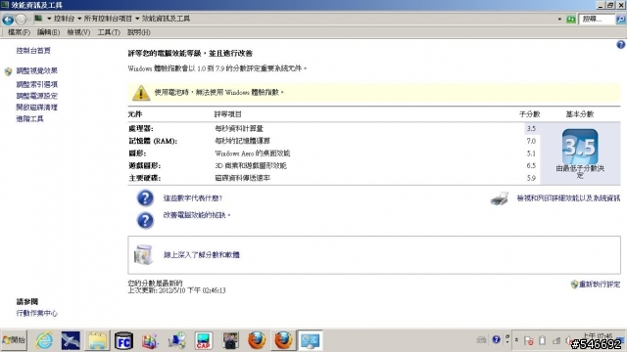Screen dimensions: 627x352
Task: Select the active control panel window on the taskbar
Action: click(x=310, y=341)
